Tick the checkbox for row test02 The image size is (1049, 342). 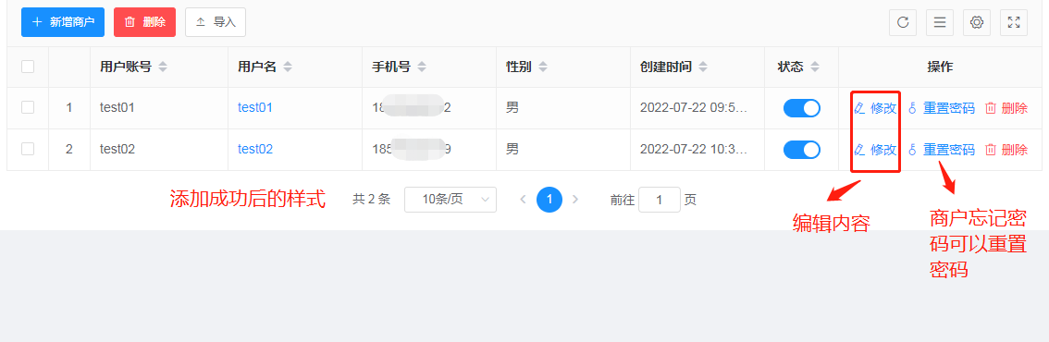28,149
